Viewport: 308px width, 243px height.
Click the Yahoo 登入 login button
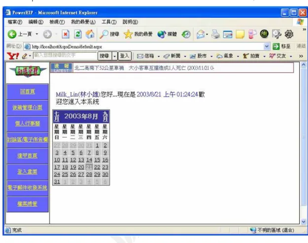click(x=125, y=56)
